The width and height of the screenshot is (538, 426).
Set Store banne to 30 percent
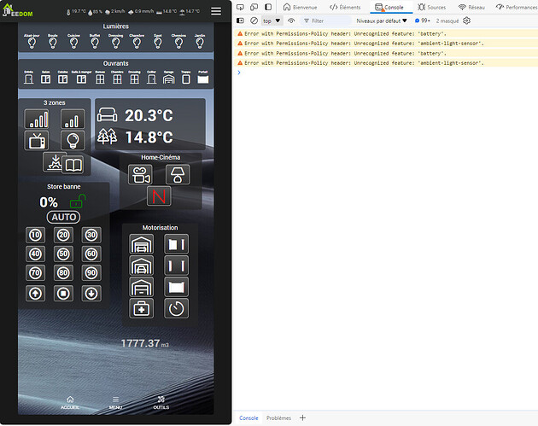pos(91,235)
